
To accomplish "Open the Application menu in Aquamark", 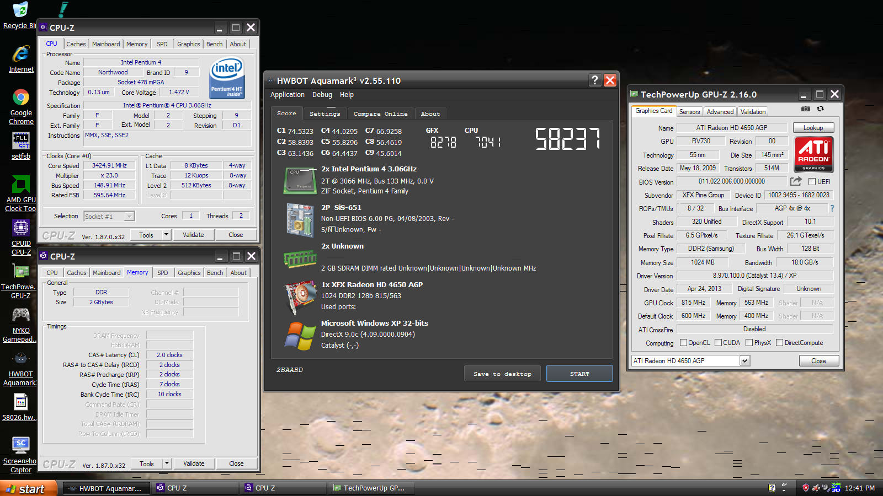I will tap(288, 95).
